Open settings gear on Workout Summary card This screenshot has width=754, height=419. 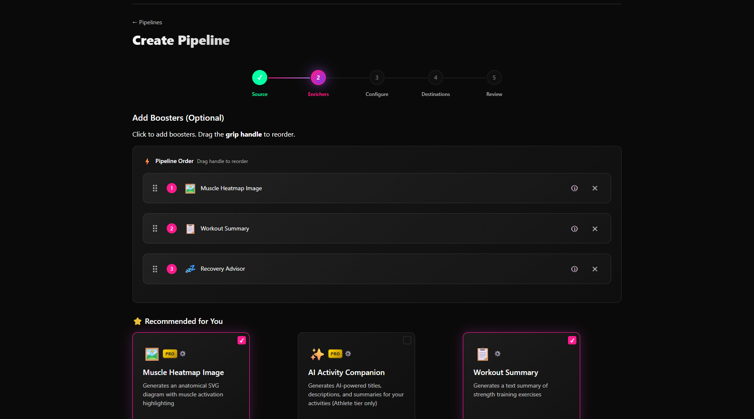pyautogui.click(x=497, y=354)
